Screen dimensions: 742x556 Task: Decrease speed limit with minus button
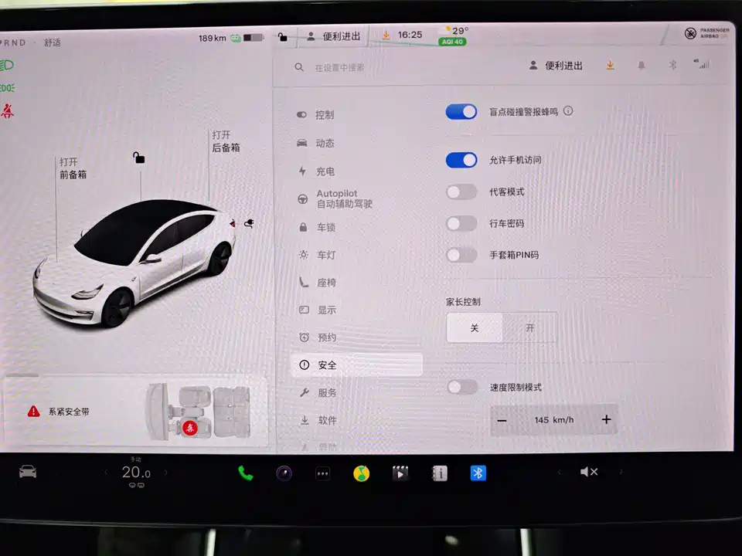tap(502, 419)
